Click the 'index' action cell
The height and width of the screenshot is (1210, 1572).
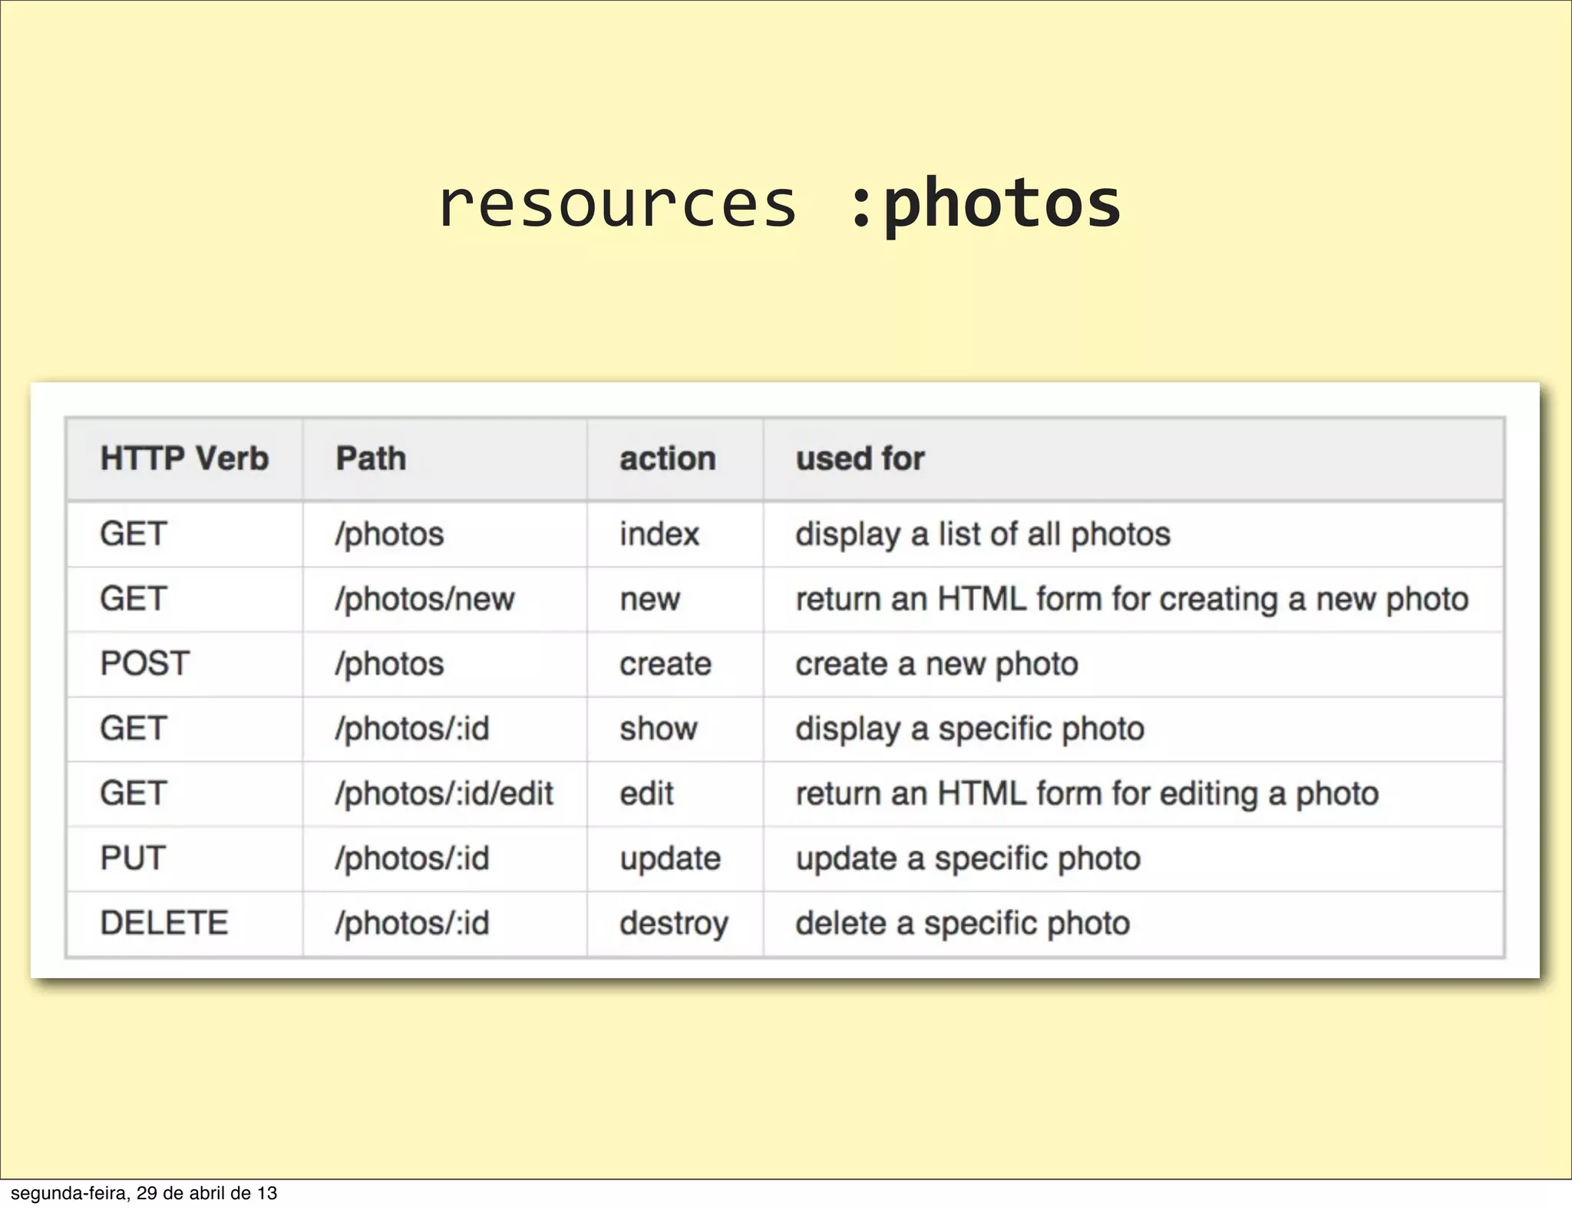point(659,534)
